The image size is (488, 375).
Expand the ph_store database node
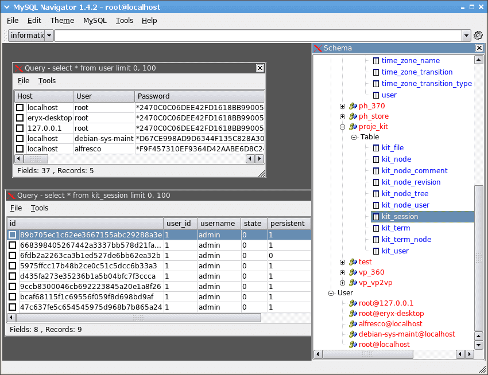tap(342, 116)
